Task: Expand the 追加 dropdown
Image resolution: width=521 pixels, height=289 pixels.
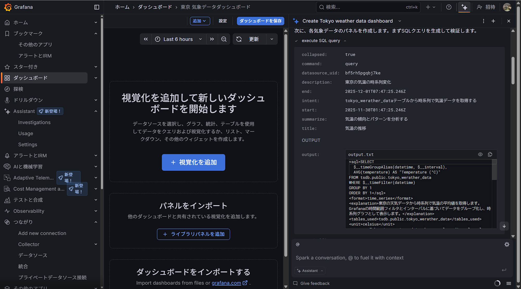Action: (200, 21)
